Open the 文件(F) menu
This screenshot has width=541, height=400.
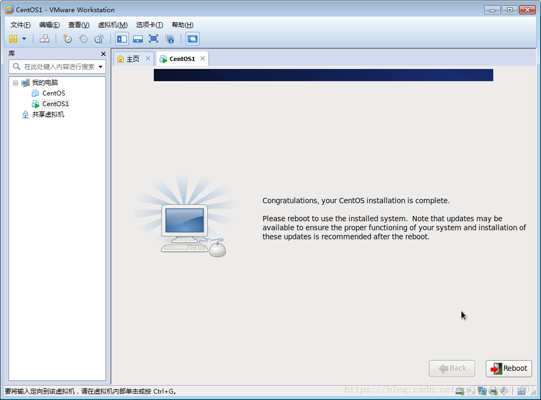(x=20, y=25)
